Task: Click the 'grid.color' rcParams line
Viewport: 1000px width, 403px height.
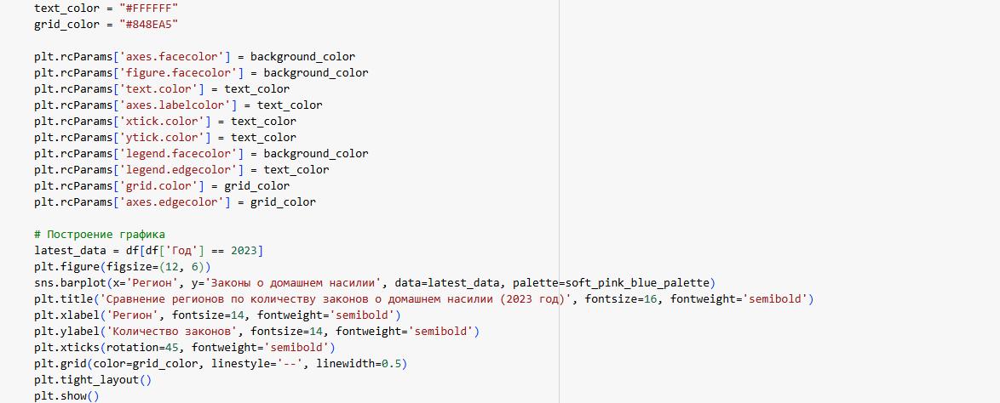Action: [162, 186]
